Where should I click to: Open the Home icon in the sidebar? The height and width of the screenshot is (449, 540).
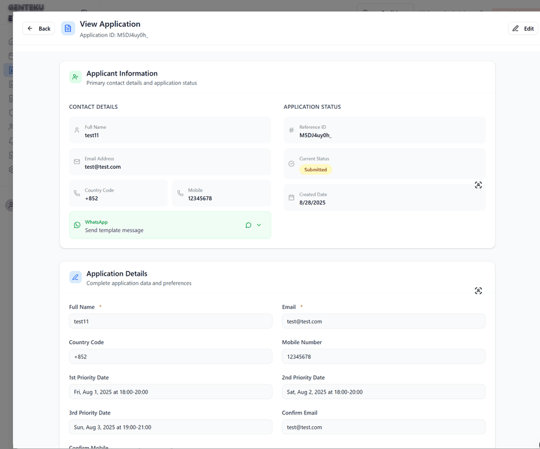tap(10, 40)
